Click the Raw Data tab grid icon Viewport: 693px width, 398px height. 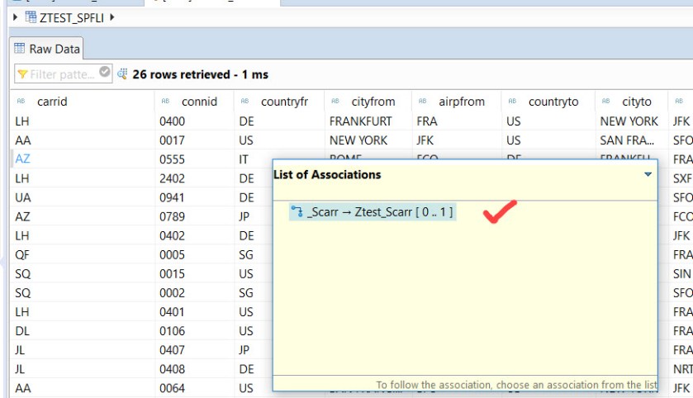click(x=20, y=48)
